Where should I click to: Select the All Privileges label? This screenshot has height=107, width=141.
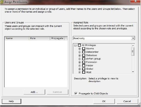(x=89, y=45)
